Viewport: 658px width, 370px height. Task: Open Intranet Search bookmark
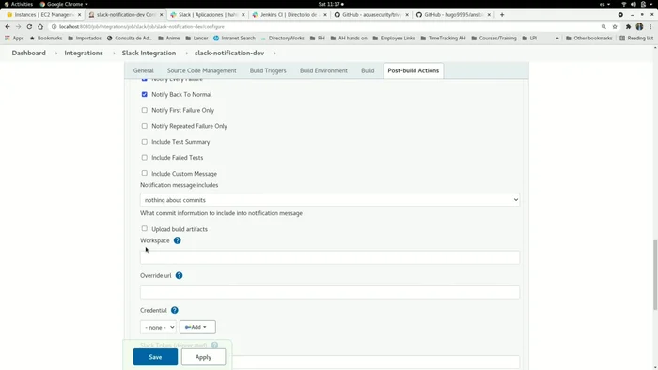pos(234,39)
